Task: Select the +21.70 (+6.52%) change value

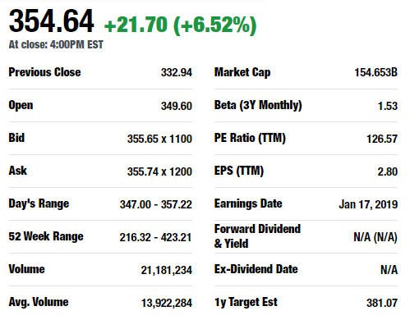Action: point(181,25)
